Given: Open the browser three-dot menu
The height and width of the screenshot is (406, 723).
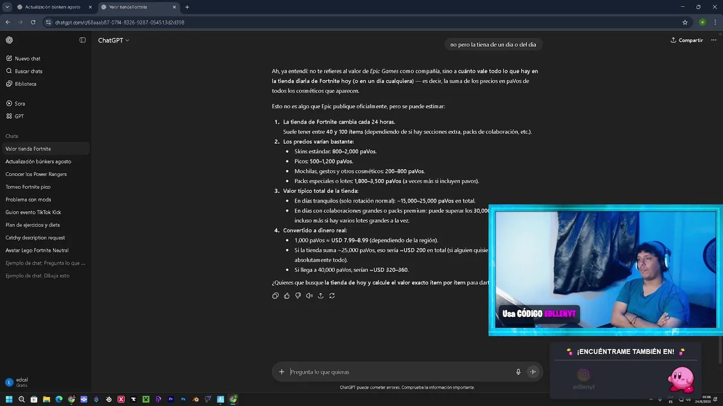Looking at the screenshot, I should pyautogui.click(x=716, y=22).
